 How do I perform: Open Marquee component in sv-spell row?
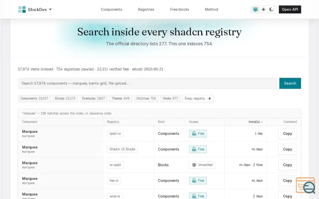point(30,163)
